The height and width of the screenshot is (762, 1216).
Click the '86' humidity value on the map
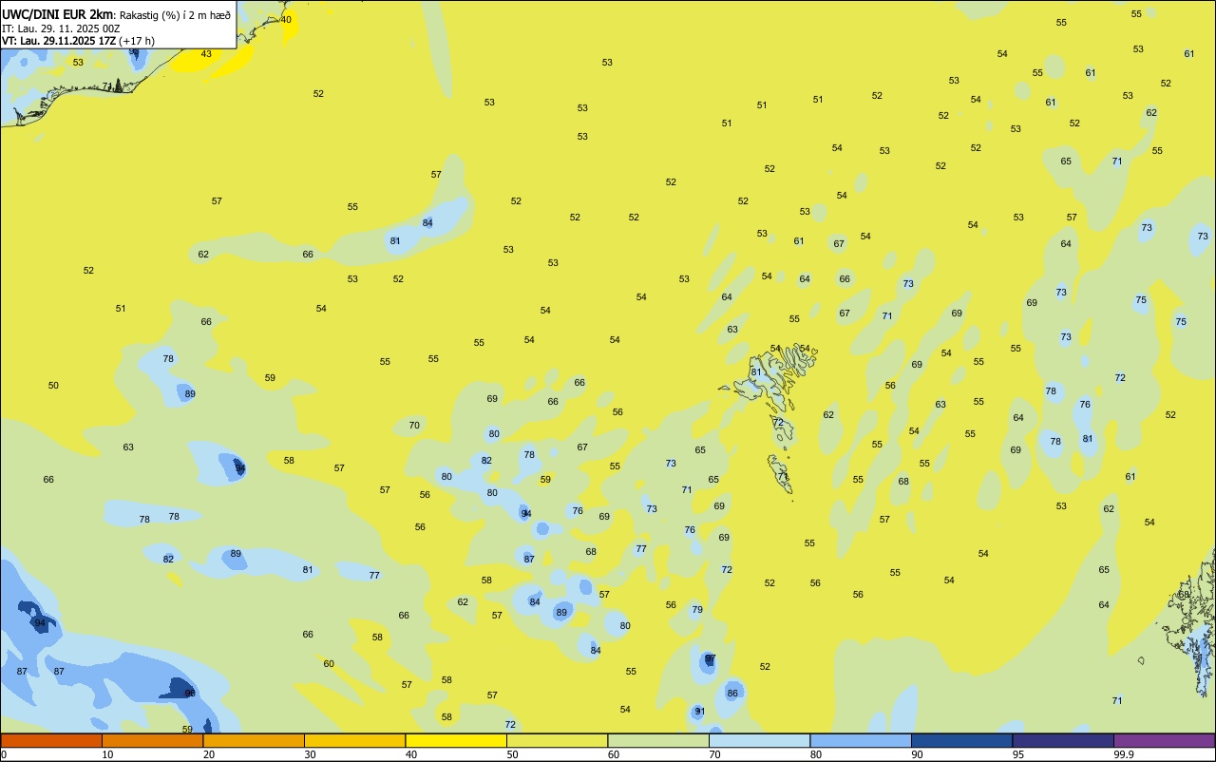[732, 694]
